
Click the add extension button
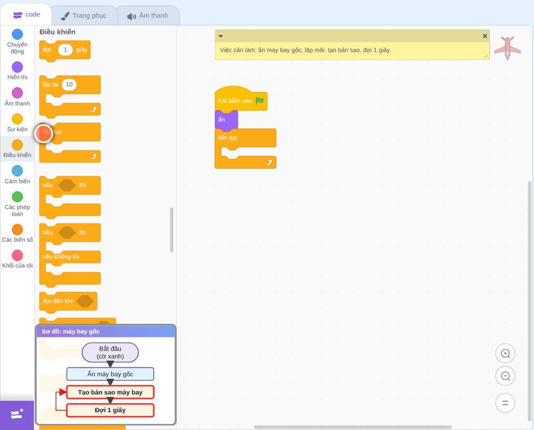click(17, 415)
